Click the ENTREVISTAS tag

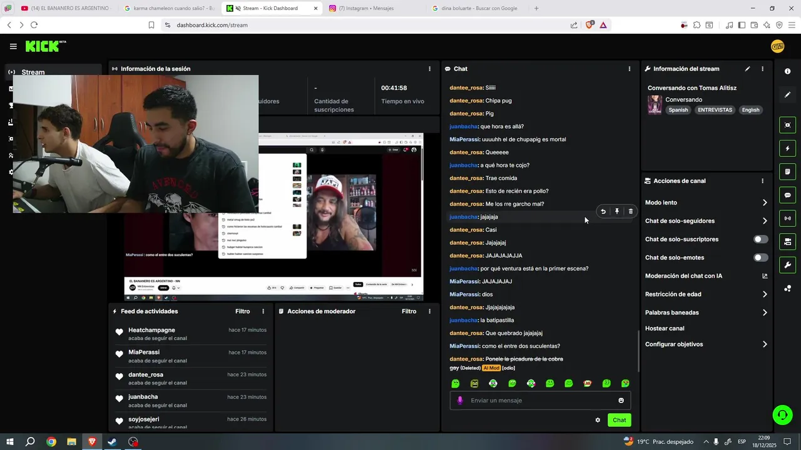click(x=715, y=110)
